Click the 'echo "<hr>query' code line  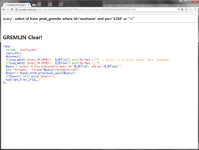[43, 70]
